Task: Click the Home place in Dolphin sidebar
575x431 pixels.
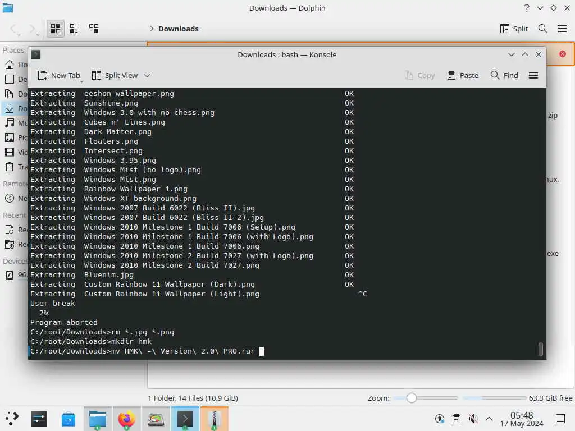Action: (15, 65)
